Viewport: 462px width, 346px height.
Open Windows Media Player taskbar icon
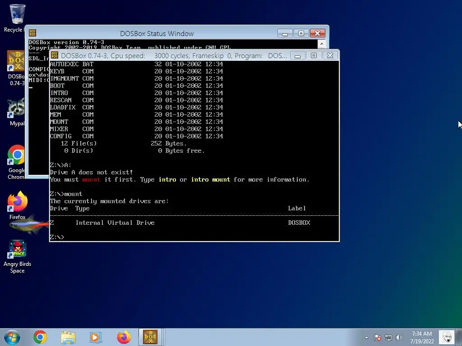click(96, 337)
